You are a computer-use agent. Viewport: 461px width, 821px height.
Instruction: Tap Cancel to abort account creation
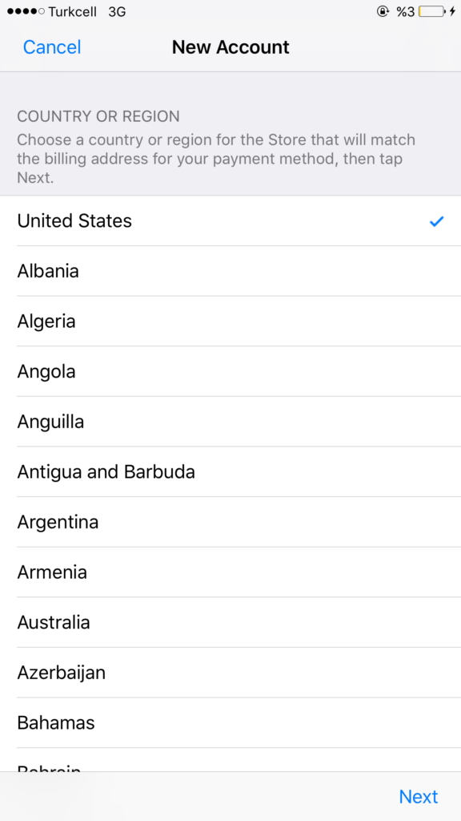tap(52, 47)
